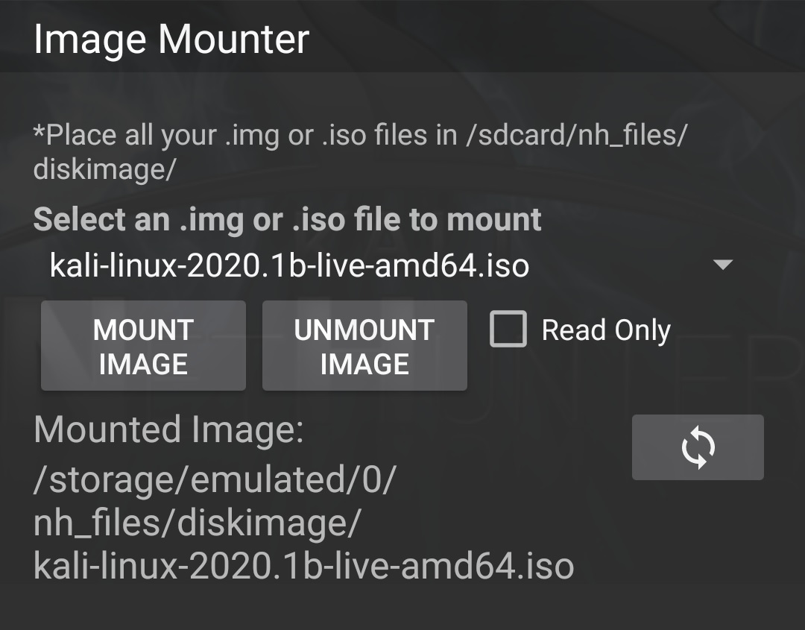The height and width of the screenshot is (630, 805).
Task: Open the kali-linux ISO file selector
Action: (289, 265)
